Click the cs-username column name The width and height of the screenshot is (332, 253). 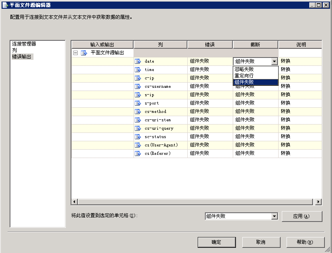(x=158, y=87)
